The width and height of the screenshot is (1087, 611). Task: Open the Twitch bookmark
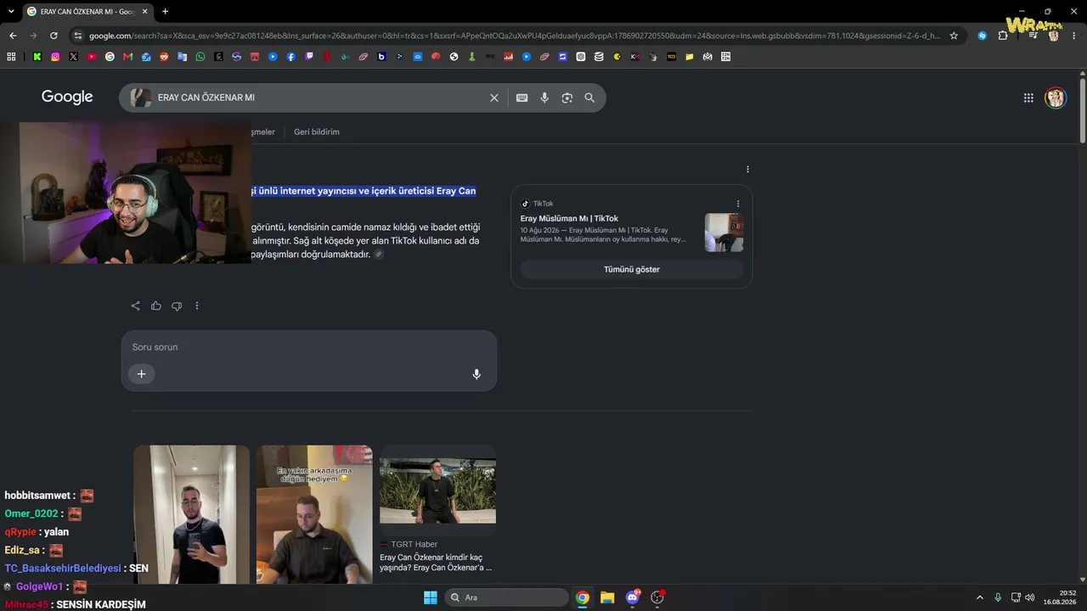pos(309,57)
